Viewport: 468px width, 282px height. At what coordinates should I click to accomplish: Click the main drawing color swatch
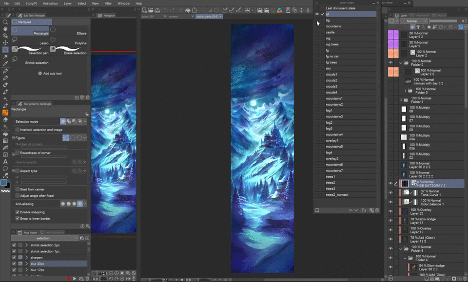pyautogui.click(x=4, y=182)
